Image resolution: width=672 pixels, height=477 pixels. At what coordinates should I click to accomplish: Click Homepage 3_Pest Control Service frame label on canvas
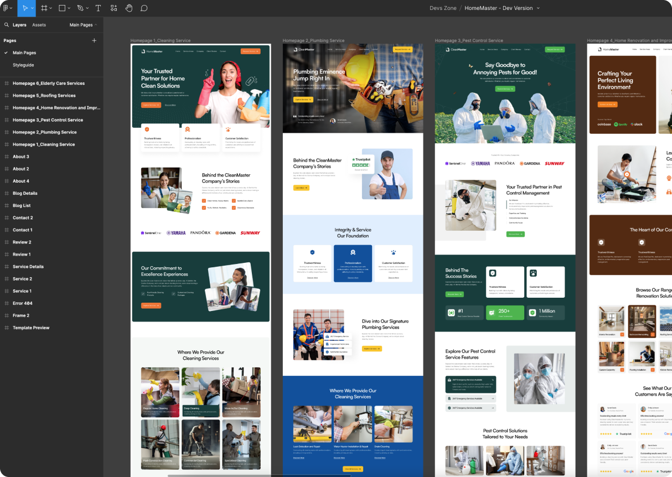pyautogui.click(x=469, y=40)
